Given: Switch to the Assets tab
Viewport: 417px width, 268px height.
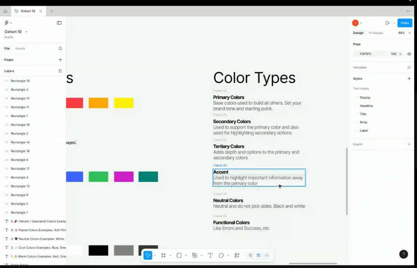Looking at the screenshot, I should click(x=20, y=48).
